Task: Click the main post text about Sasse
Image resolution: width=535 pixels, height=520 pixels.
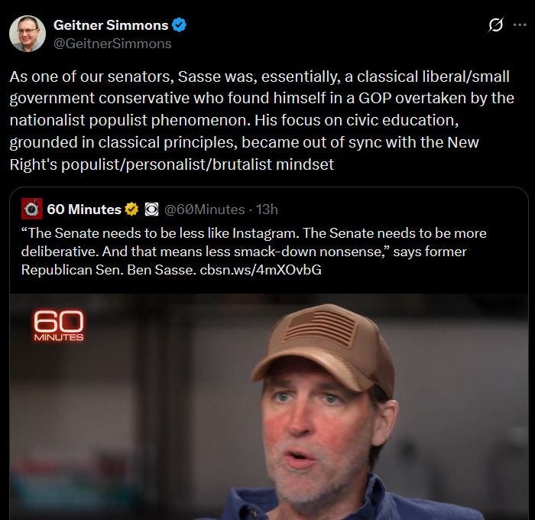Action: 261,121
